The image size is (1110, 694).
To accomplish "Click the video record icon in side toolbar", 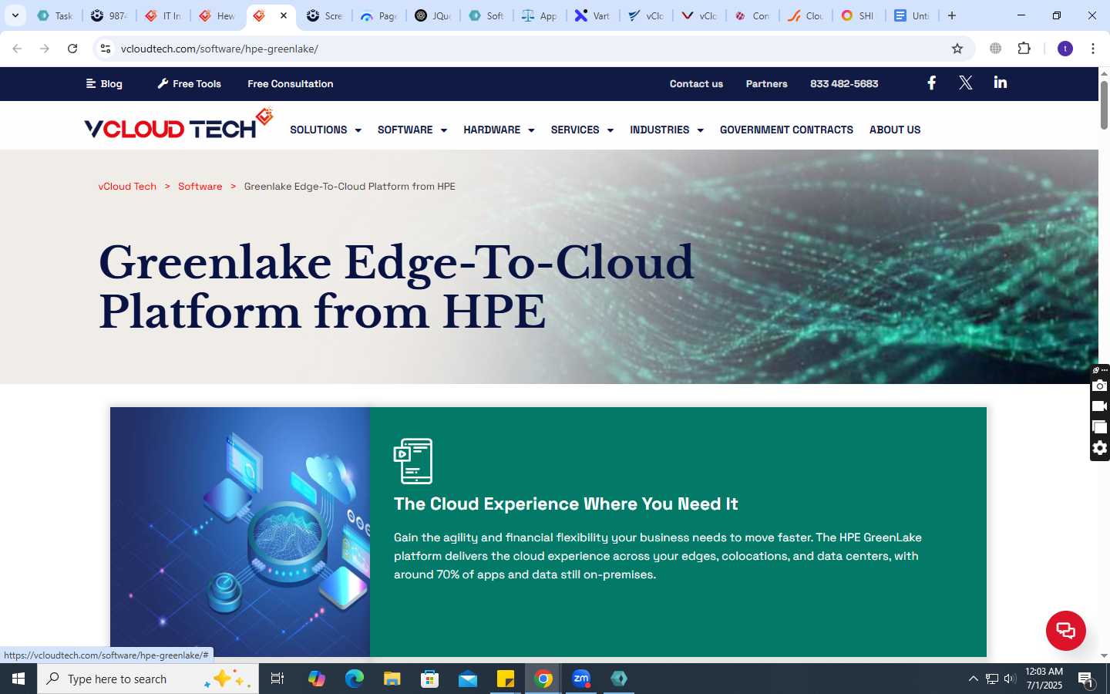I will point(1100,406).
